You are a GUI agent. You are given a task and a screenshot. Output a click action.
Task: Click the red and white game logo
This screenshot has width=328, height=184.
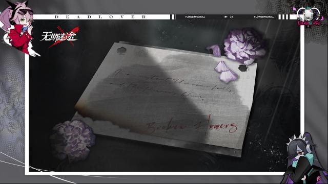point(59,37)
